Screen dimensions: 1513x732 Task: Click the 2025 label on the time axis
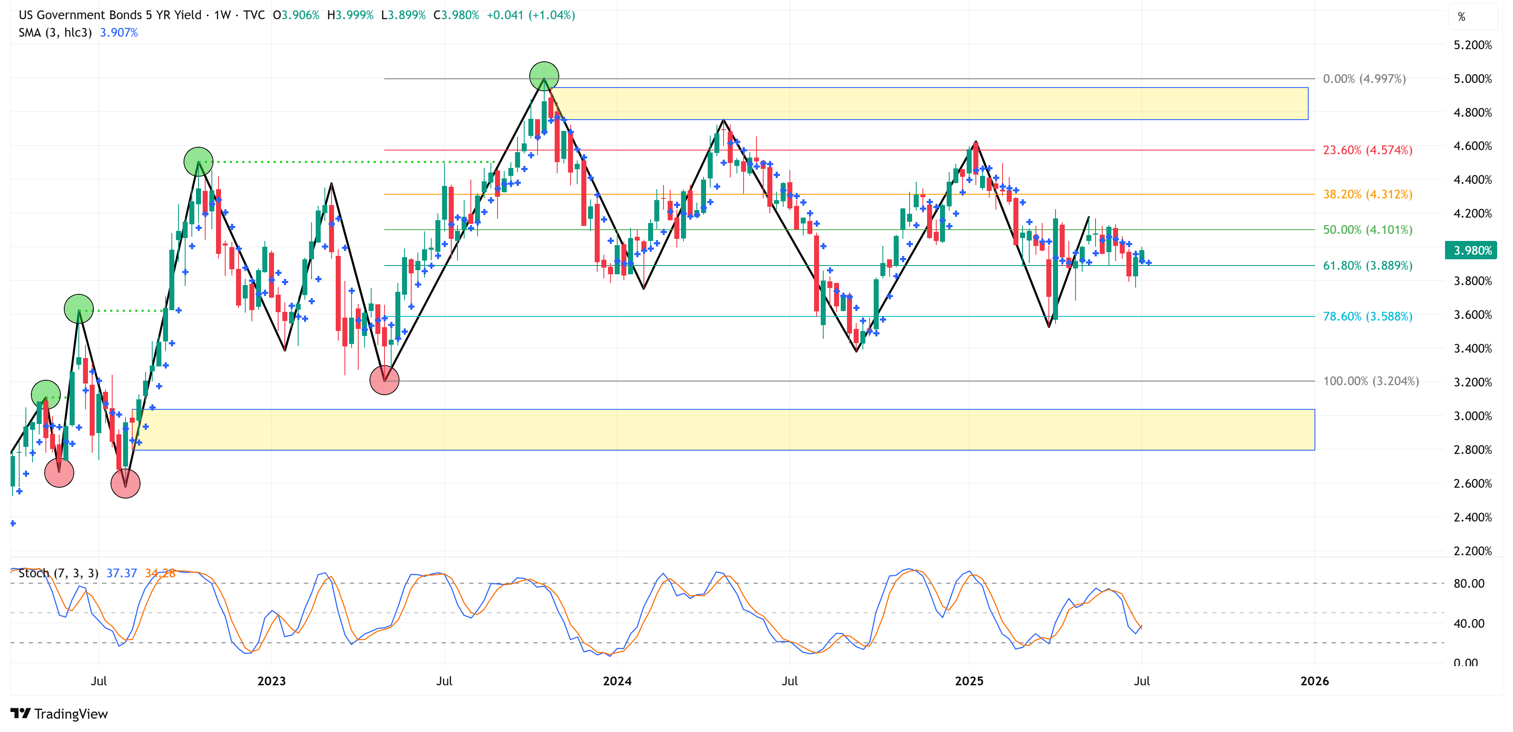pyautogui.click(x=968, y=681)
